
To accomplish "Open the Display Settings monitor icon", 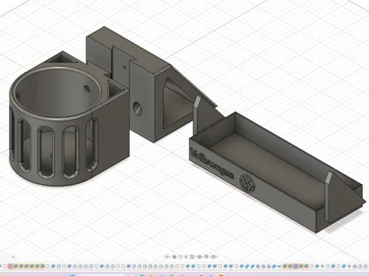I will (x=199, y=257).
